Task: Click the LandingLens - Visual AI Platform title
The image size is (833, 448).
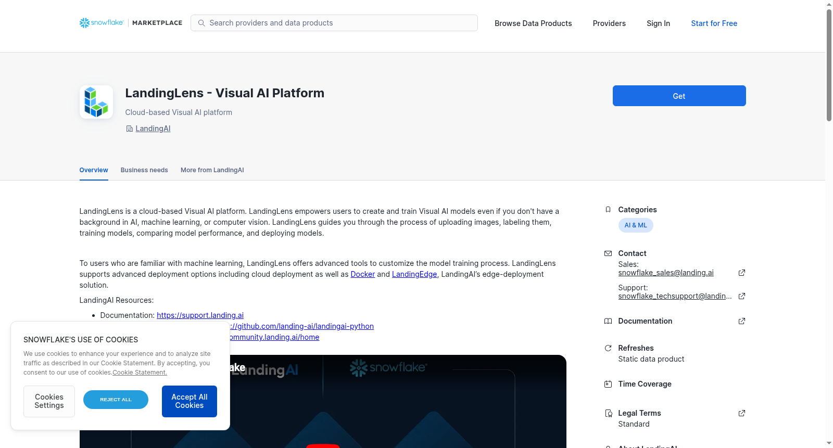Action: 224,93
